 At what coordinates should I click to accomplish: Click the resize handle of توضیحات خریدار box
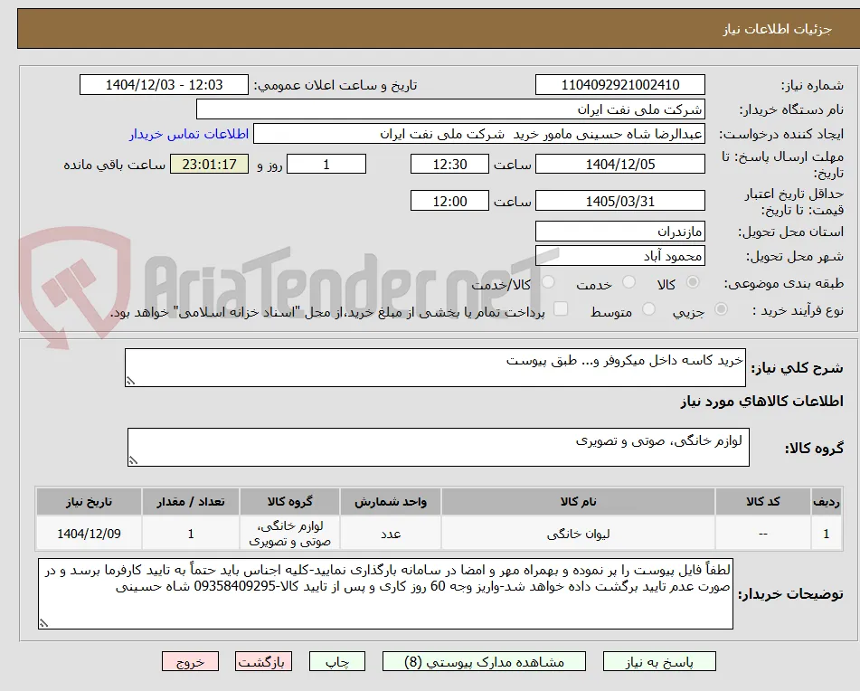(x=43, y=623)
